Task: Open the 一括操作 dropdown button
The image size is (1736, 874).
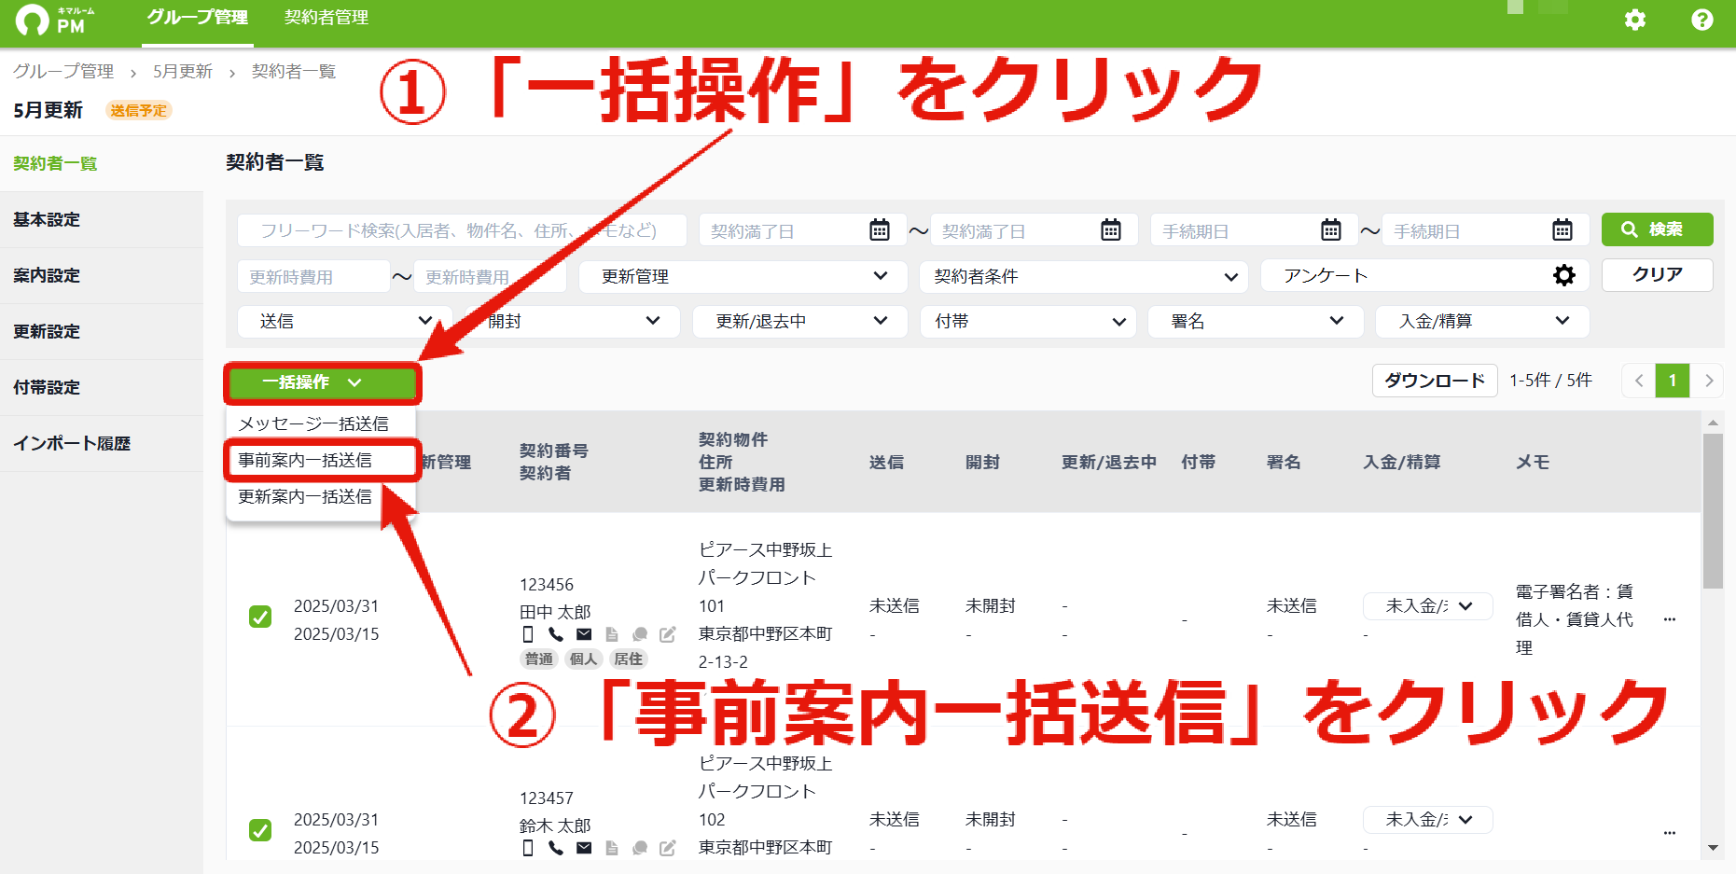Action: point(323,382)
